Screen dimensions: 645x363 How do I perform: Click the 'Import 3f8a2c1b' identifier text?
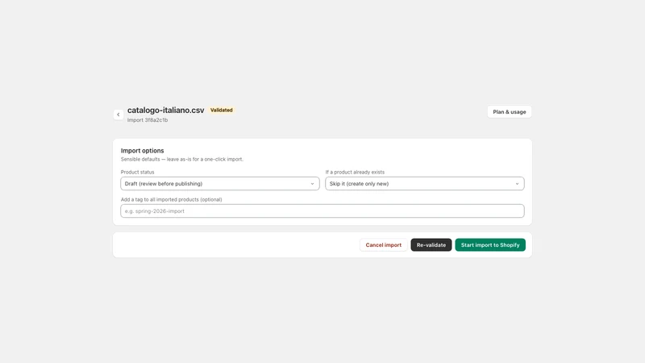click(x=148, y=120)
